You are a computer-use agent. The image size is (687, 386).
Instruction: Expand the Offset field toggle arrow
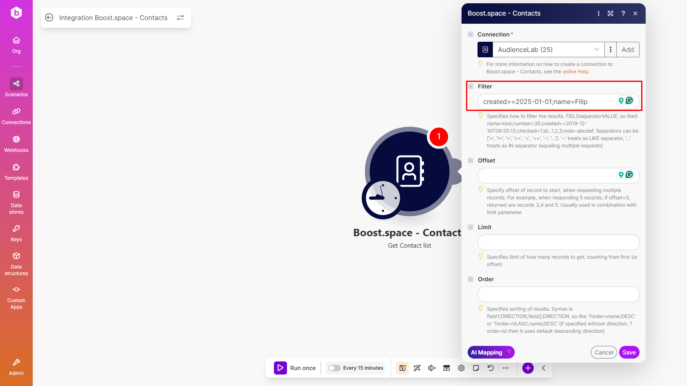471,160
